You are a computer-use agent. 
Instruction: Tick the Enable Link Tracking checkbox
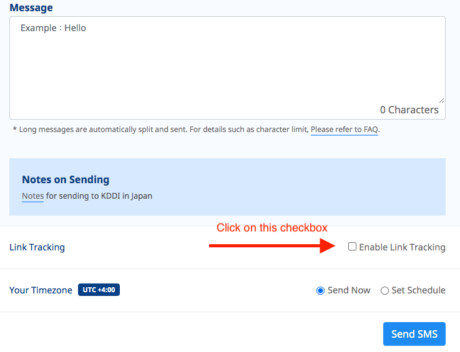pos(352,247)
